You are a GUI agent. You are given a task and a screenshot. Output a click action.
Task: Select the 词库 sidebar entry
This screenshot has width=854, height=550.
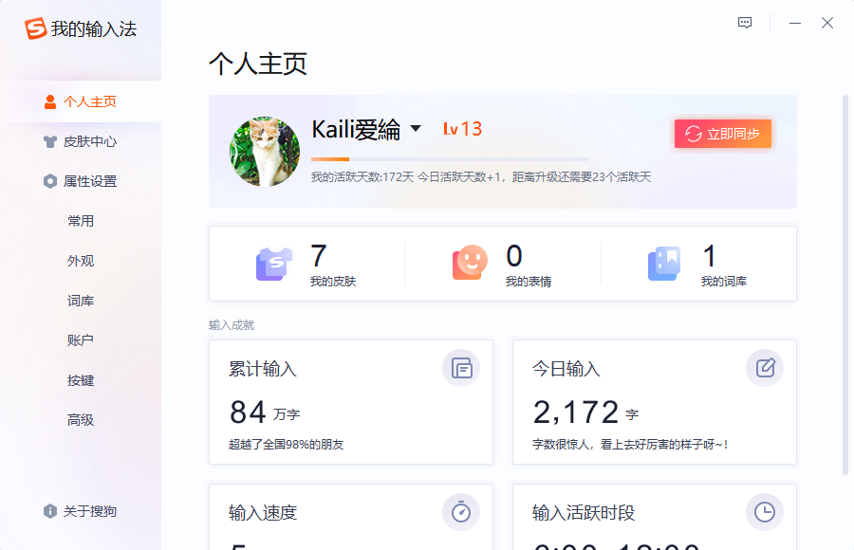pyautogui.click(x=81, y=300)
